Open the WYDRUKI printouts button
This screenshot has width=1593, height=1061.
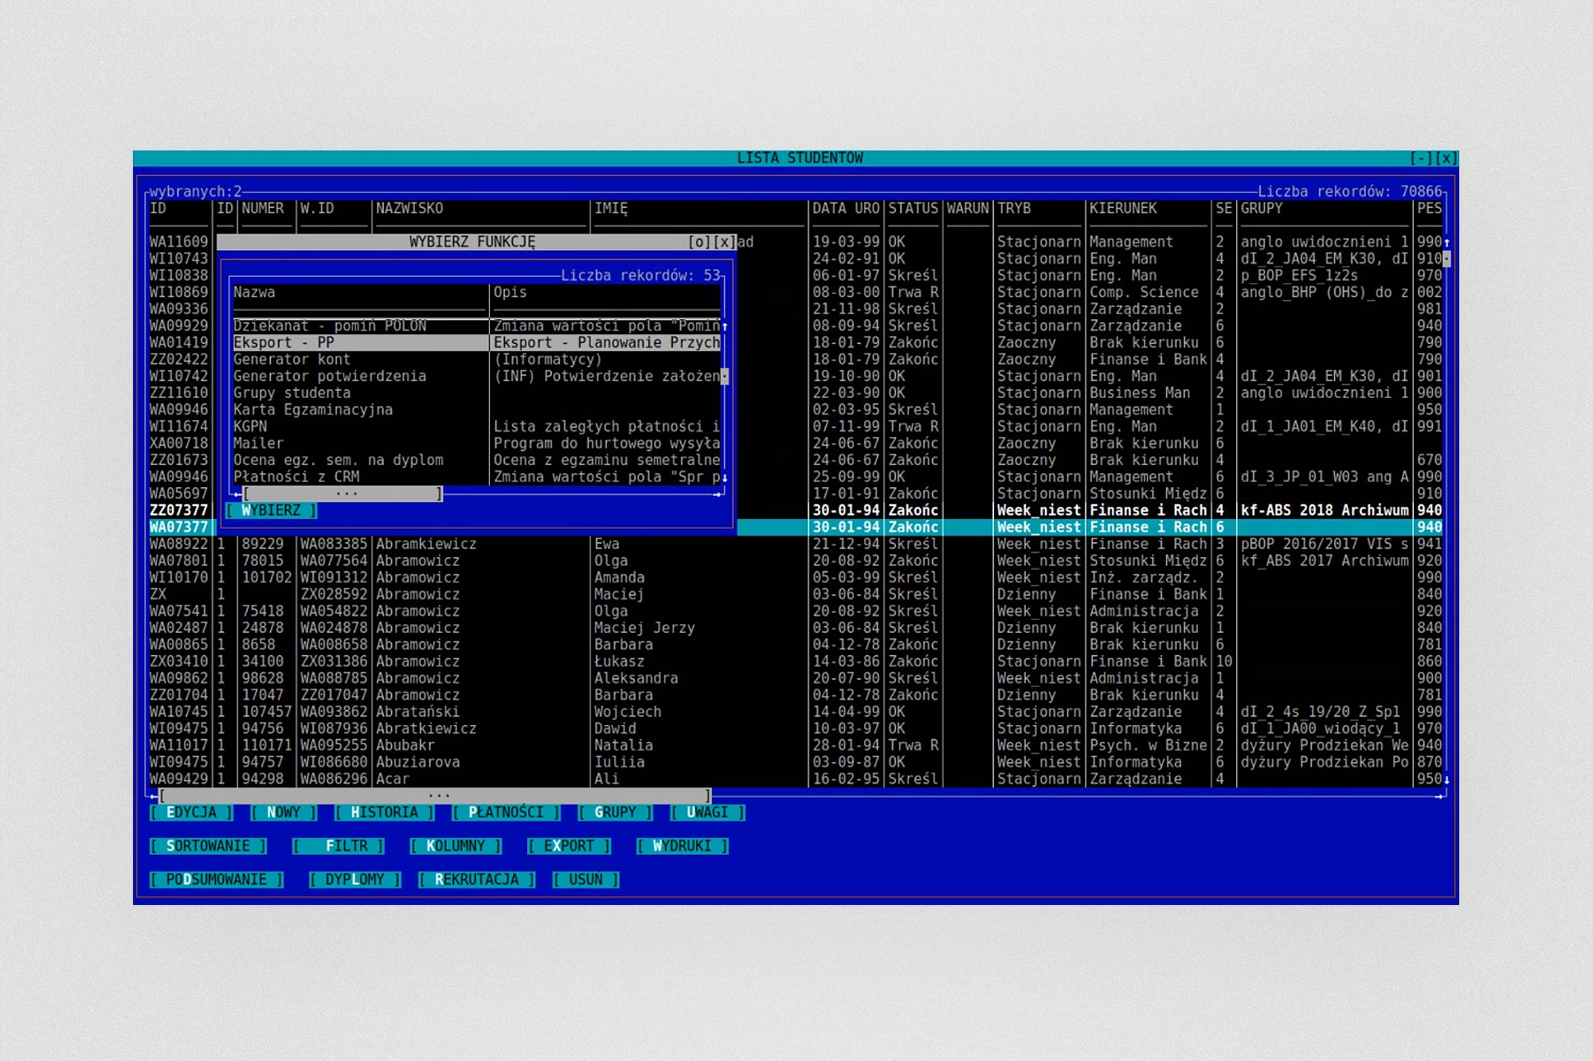point(682,845)
